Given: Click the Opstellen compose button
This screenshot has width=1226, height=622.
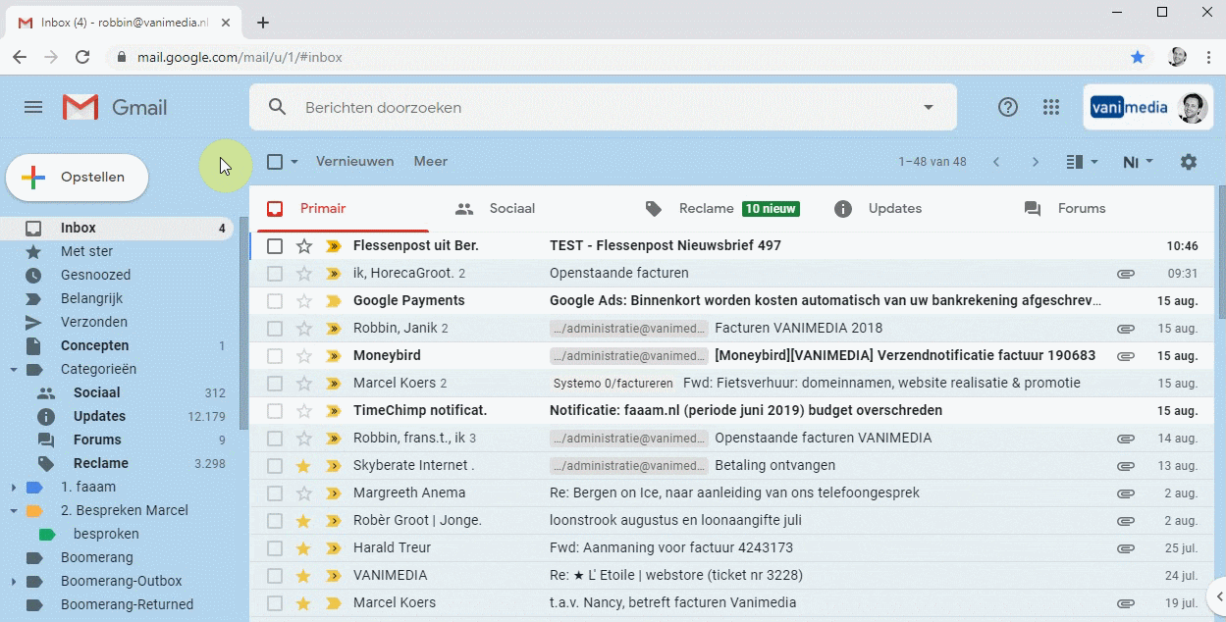Looking at the screenshot, I should pyautogui.click(x=78, y=178).
